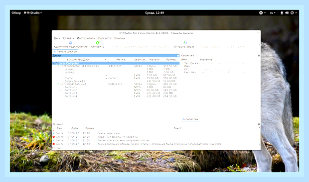Click the log pane scrollbar up arrow
Image resolution: width=309 pixels, height=182 pixels.
259,127
